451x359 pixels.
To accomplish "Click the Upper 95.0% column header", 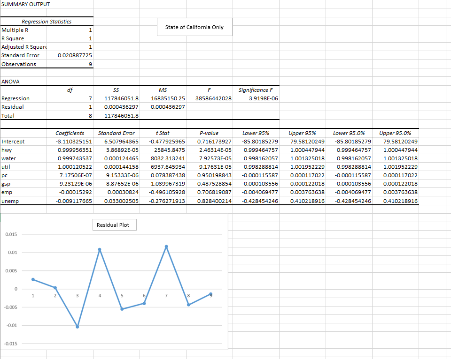I will tap(396, 133).
